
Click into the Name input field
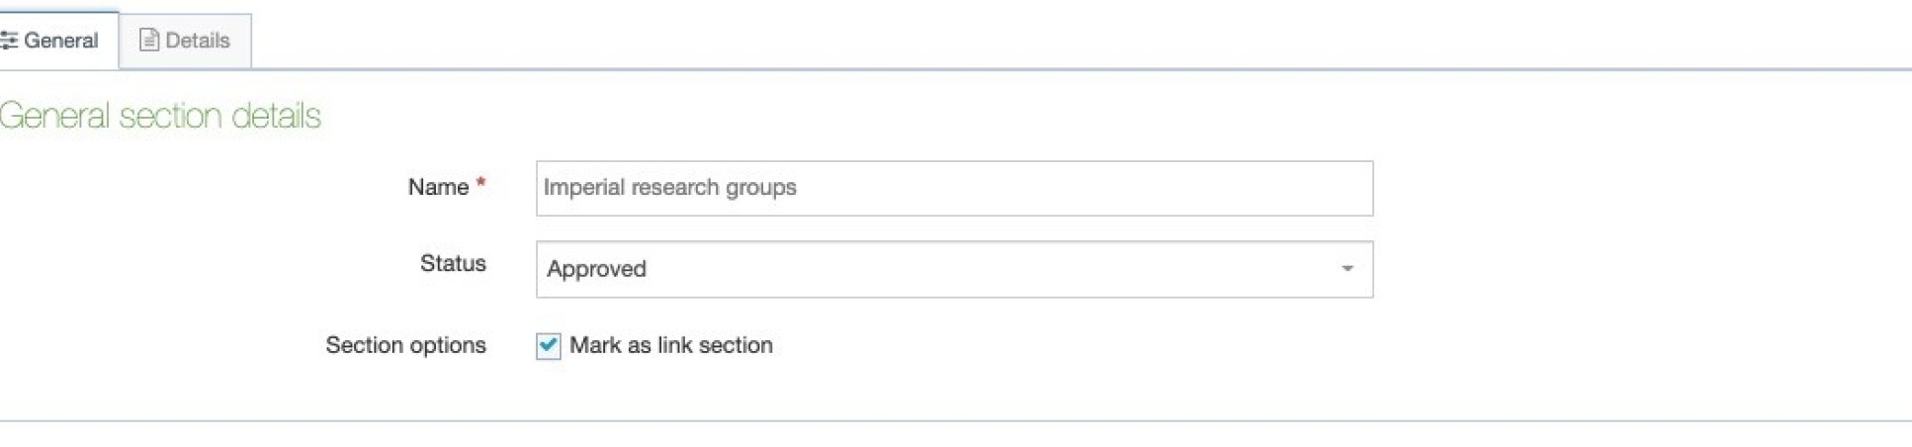click(x=953, y=188)
